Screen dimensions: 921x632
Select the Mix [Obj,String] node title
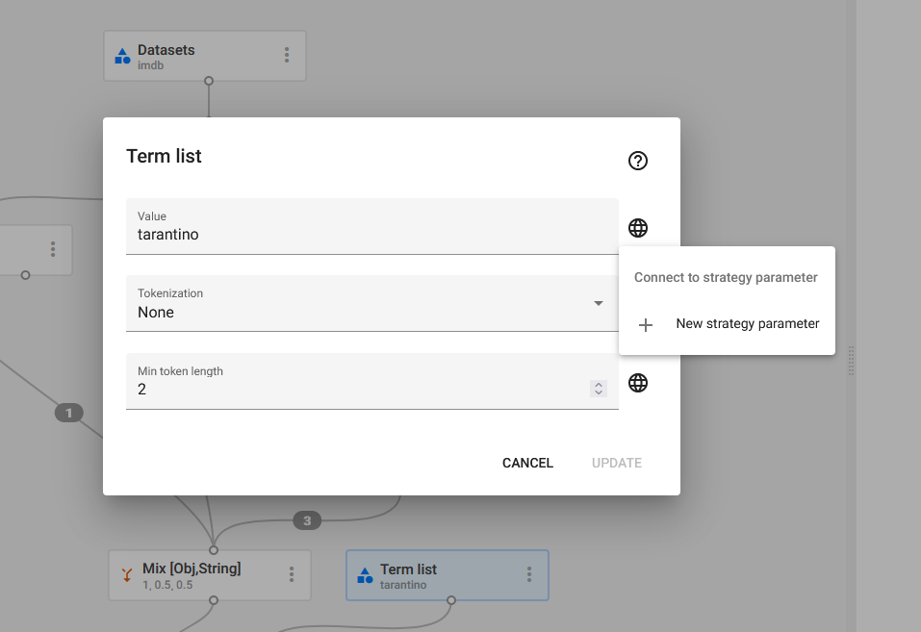192,569
